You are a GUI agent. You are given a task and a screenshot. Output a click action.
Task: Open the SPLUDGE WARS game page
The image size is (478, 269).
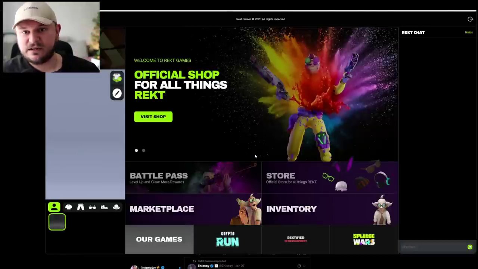tap(364, 239)
